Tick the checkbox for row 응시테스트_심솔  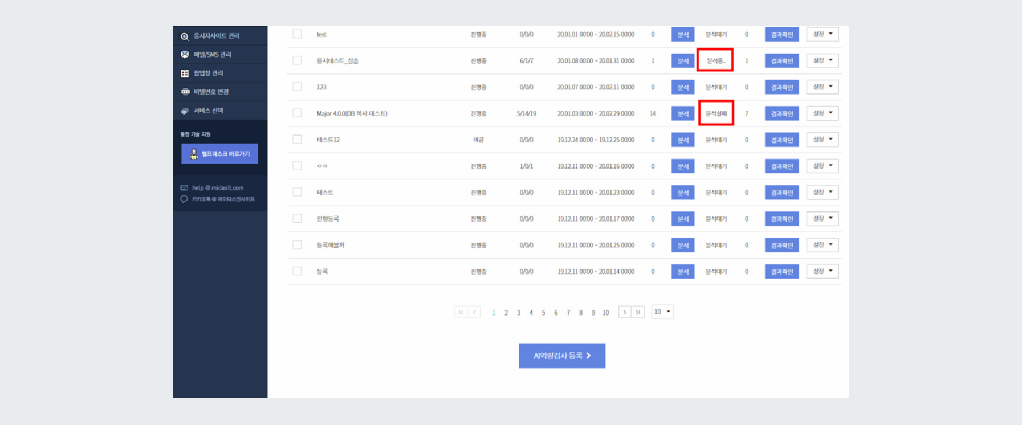pos(297,60)
